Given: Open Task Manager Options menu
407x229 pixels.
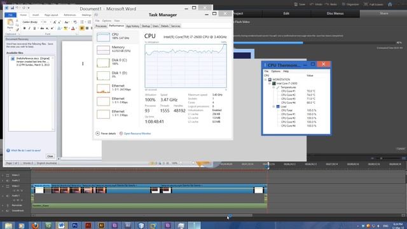Looking at the screenshot, I should coord(107,21).
